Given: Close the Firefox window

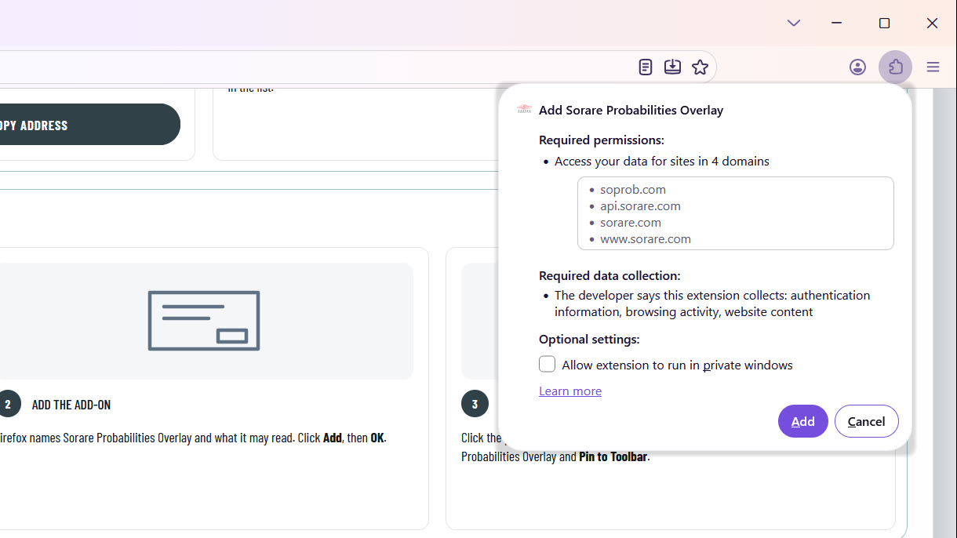Looking at the screenshot, I should (932, 23).
